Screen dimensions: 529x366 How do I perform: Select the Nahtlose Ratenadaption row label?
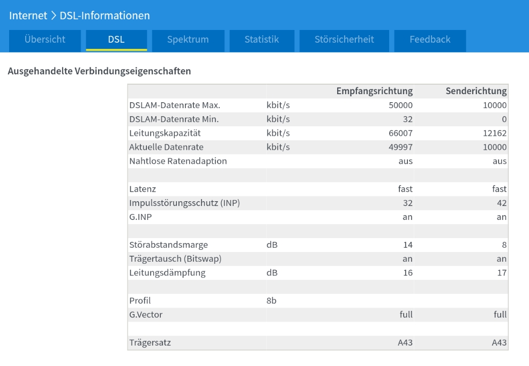178,161
